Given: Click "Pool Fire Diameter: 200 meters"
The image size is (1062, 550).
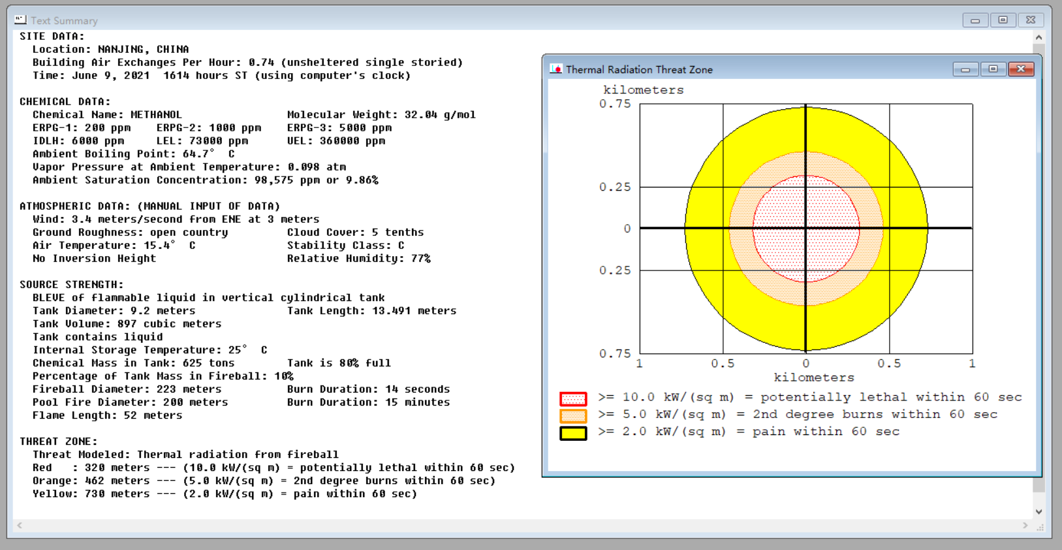Looking at the screenshot, I should [131, 402].
